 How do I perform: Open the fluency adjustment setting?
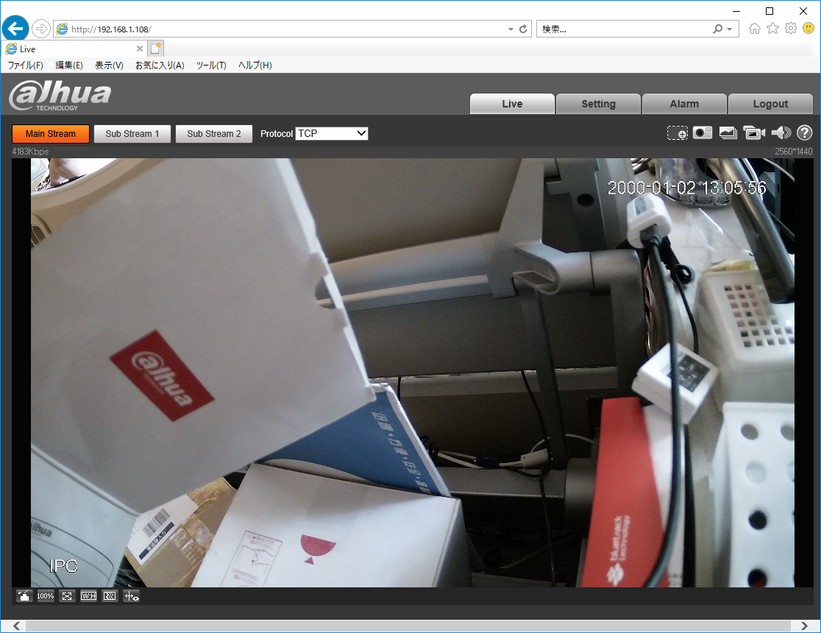[110, 595]
